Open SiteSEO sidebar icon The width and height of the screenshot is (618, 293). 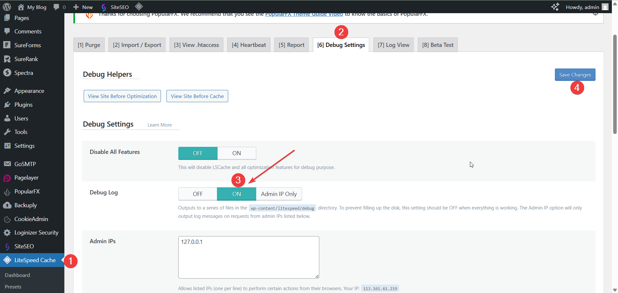point(7,246)
